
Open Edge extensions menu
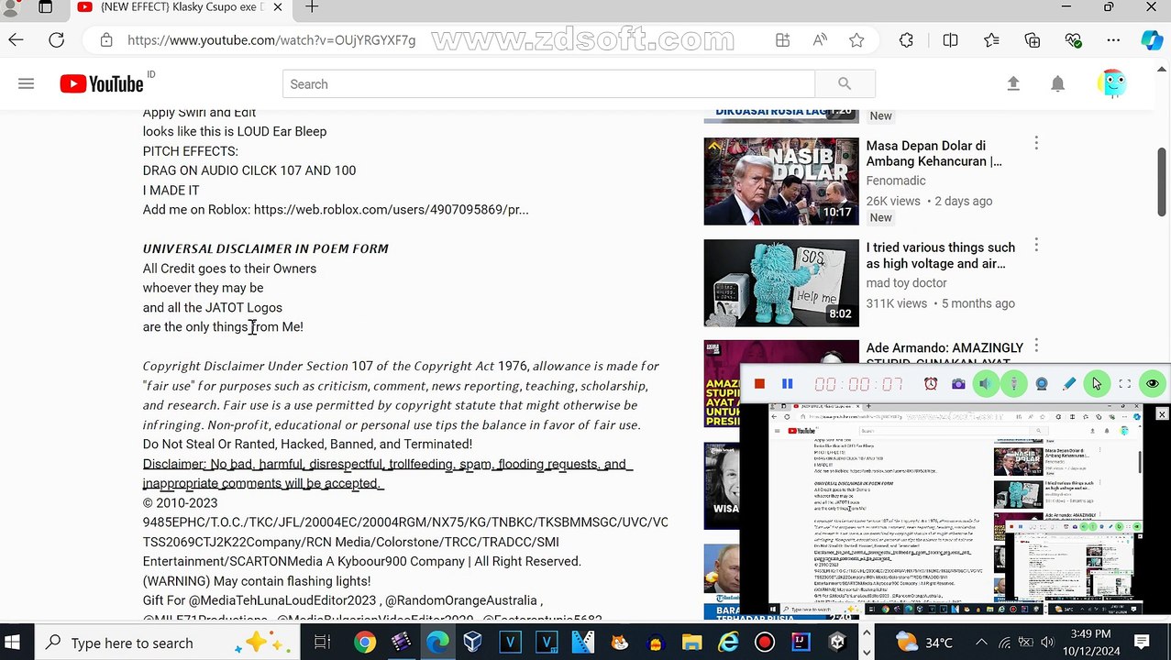[906, 40]
